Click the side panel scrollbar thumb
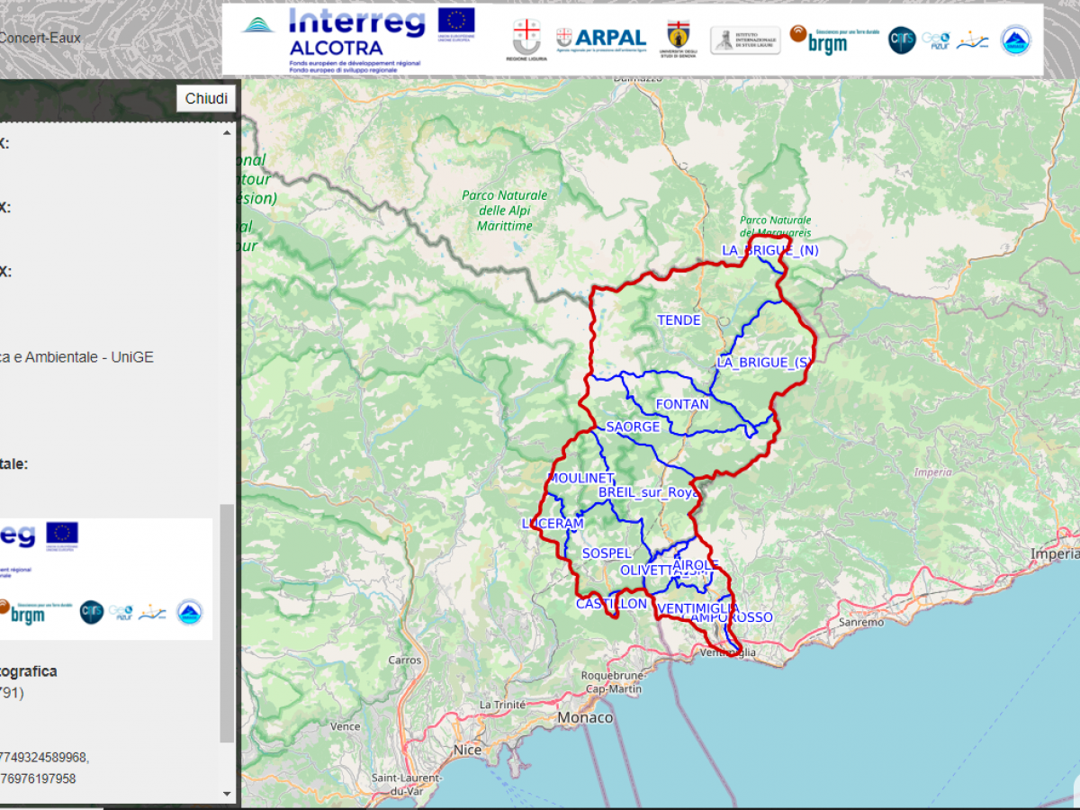Viewport: 1080px width, 810px height. tap(227, 623)
